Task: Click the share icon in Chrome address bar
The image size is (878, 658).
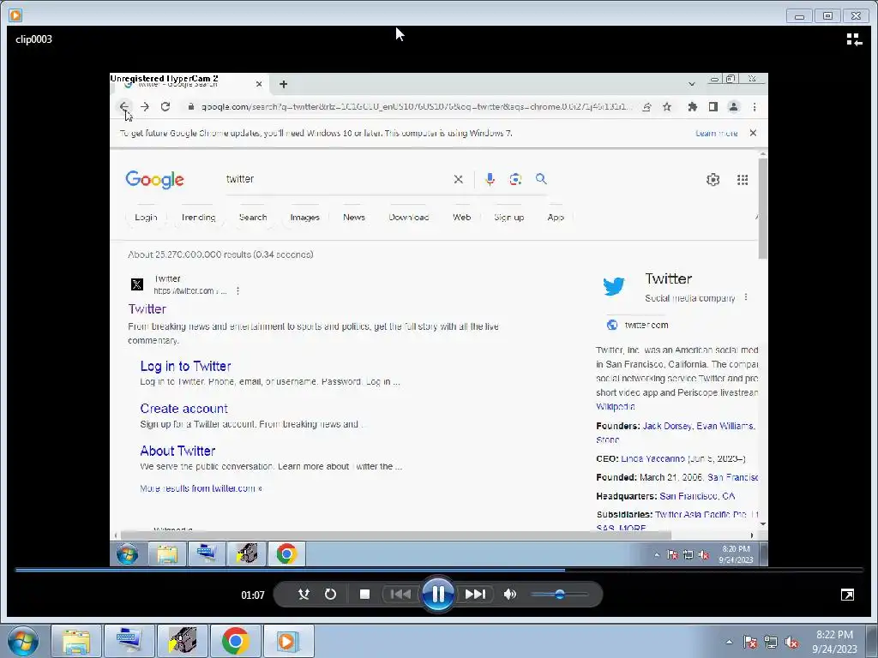Action: point(646,107)
